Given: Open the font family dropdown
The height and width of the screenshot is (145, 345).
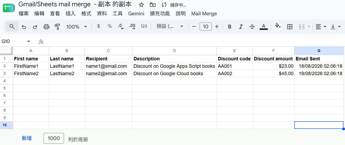Looking at the screenshot, I should pos(170,26).
